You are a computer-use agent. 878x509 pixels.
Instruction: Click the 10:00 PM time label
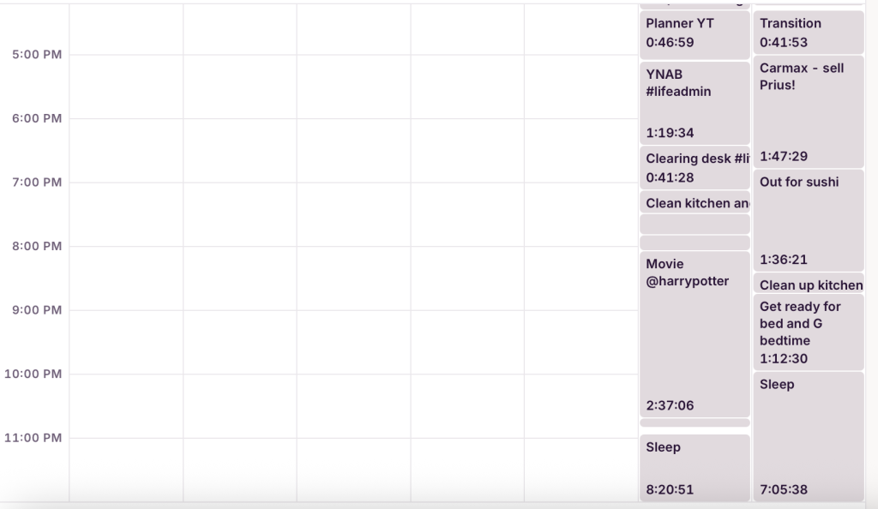pos(33,374)
